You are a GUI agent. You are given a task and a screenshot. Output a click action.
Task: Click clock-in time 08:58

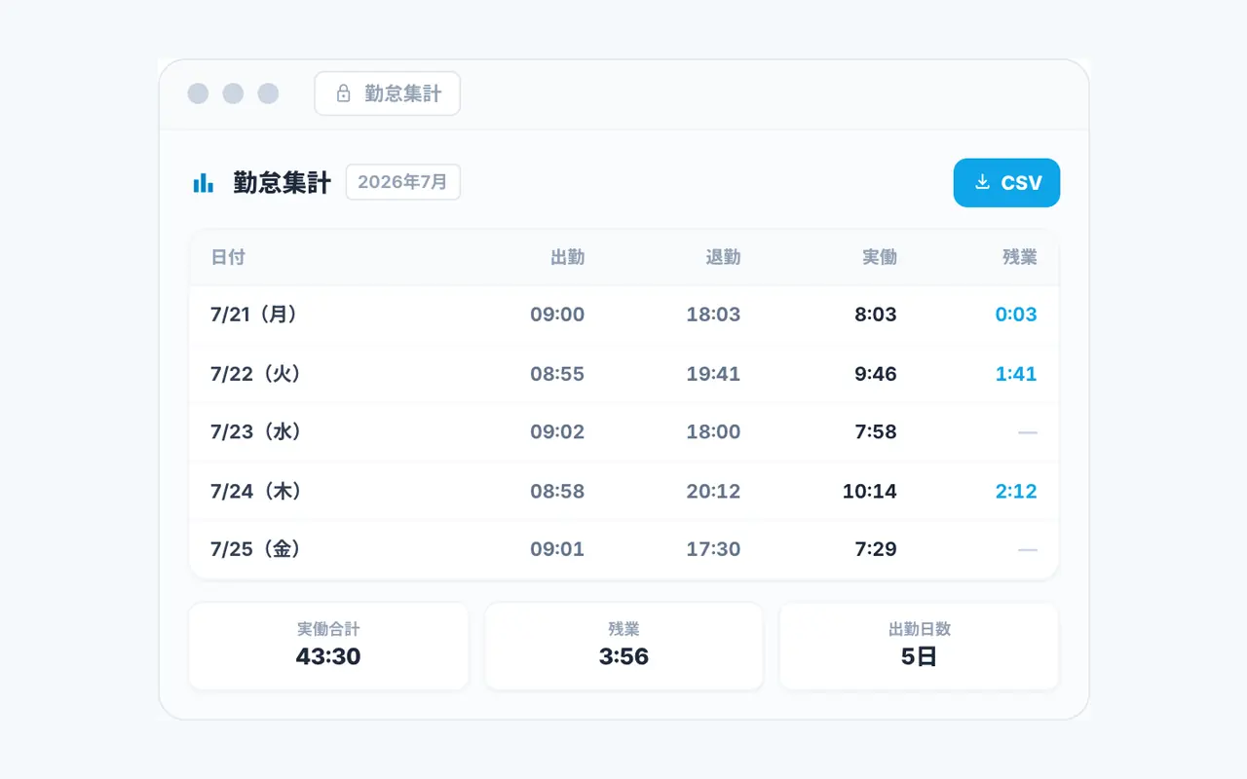[557, 491]
